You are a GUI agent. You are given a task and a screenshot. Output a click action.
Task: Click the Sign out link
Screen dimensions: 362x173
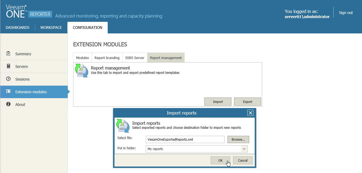click(x=346, y=13)
